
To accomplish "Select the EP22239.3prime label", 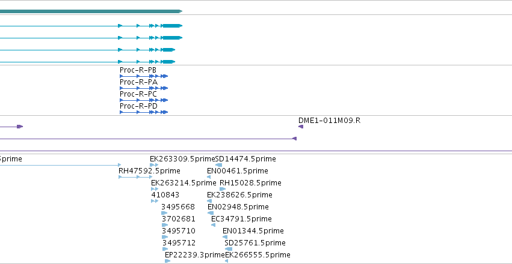I will coord(195,255).
